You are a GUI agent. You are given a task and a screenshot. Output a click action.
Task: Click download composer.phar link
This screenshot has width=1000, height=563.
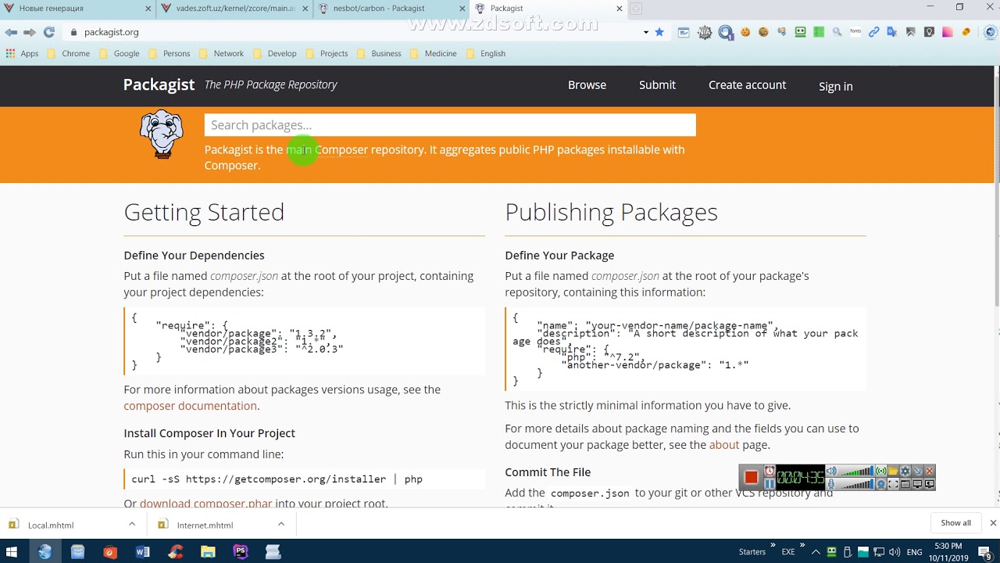205,504
